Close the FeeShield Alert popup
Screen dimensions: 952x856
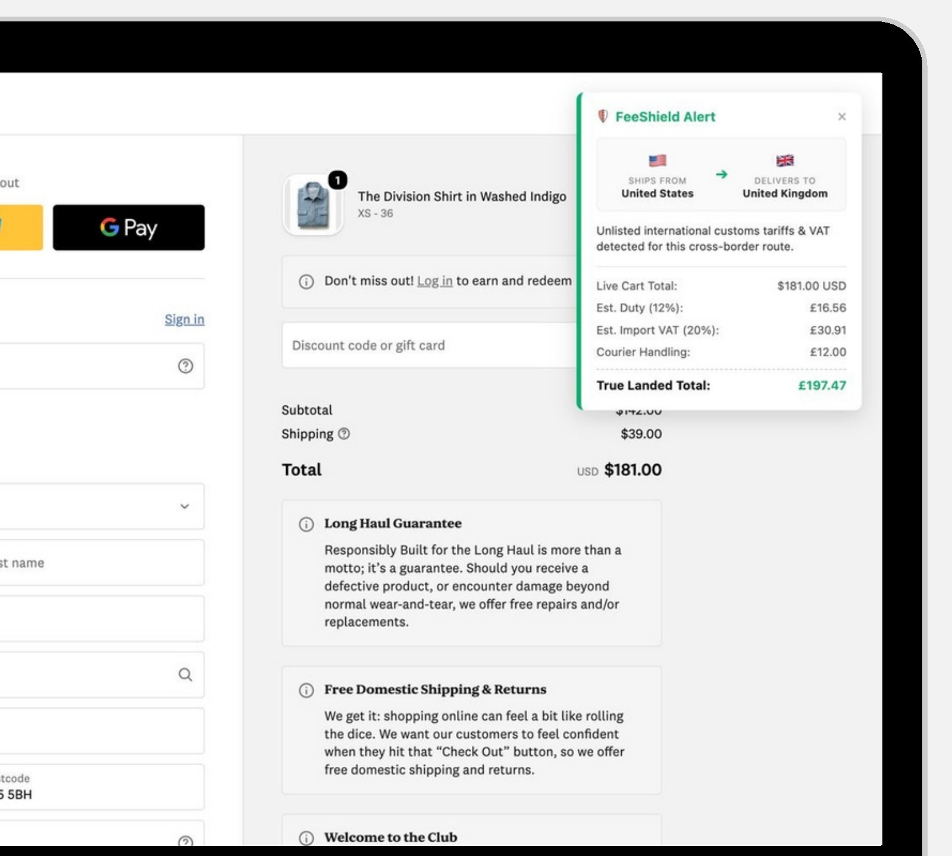[841, 117]
